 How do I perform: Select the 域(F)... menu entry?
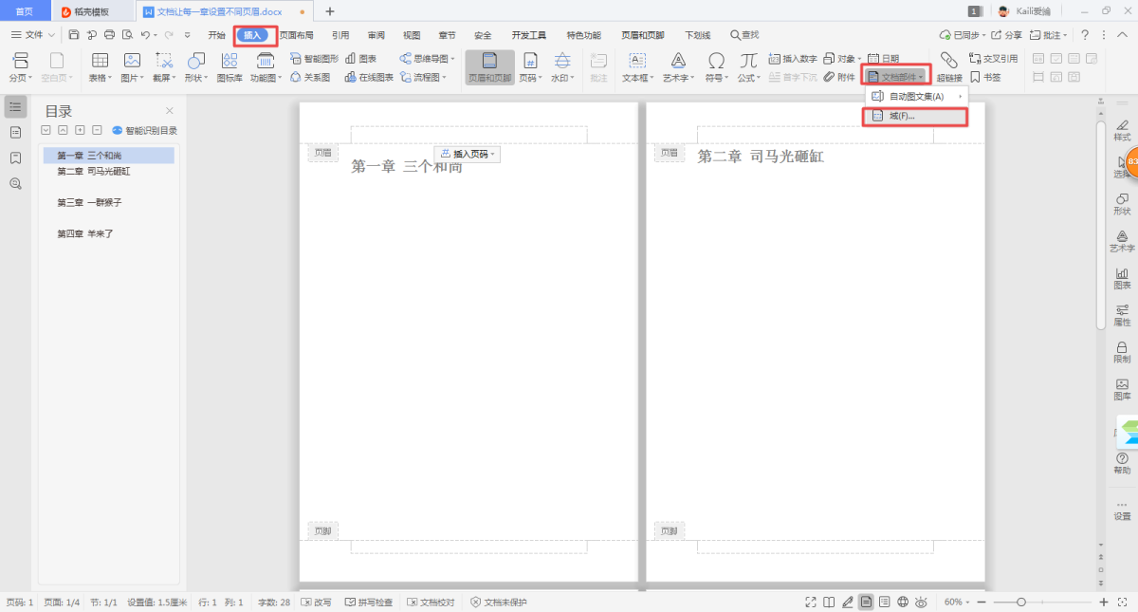click(x=901, y=117)
